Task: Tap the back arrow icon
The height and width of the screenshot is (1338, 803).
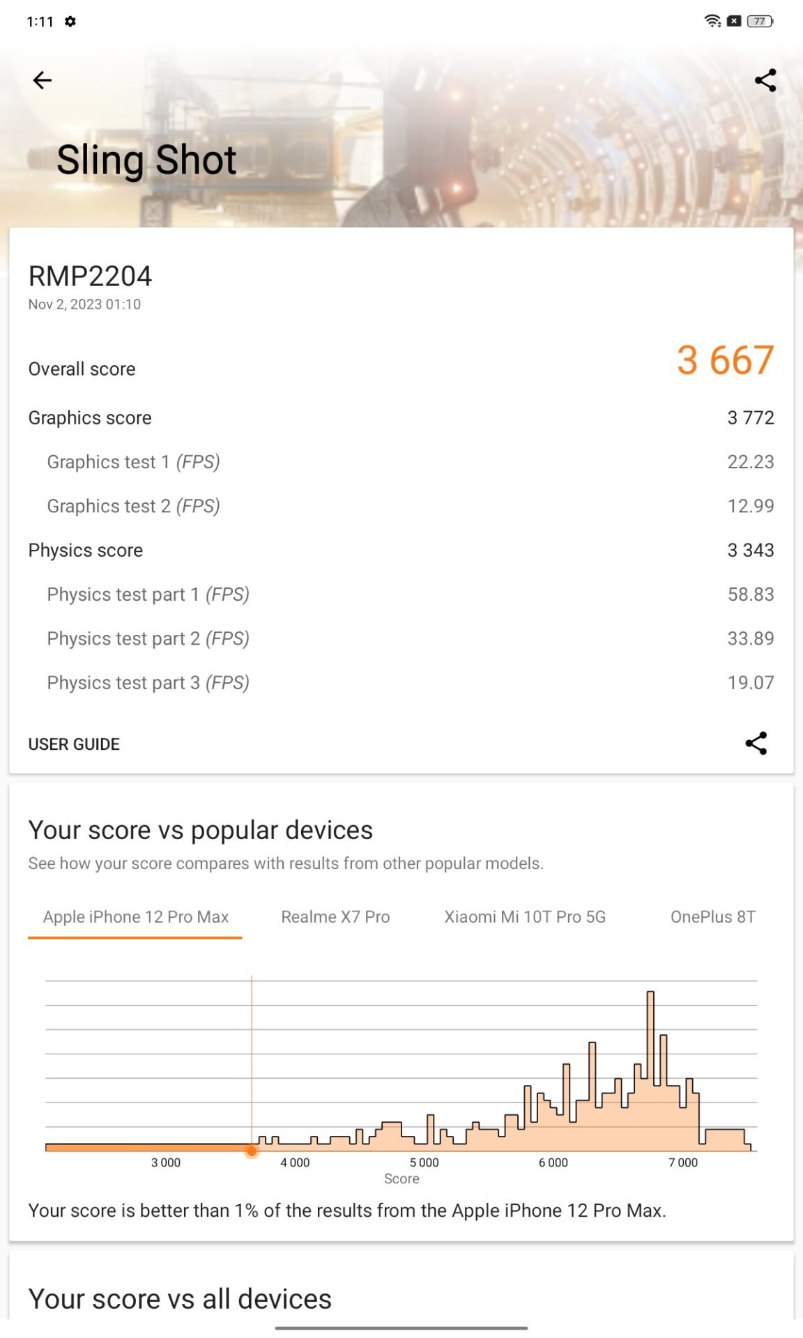Action: (43, 80)
